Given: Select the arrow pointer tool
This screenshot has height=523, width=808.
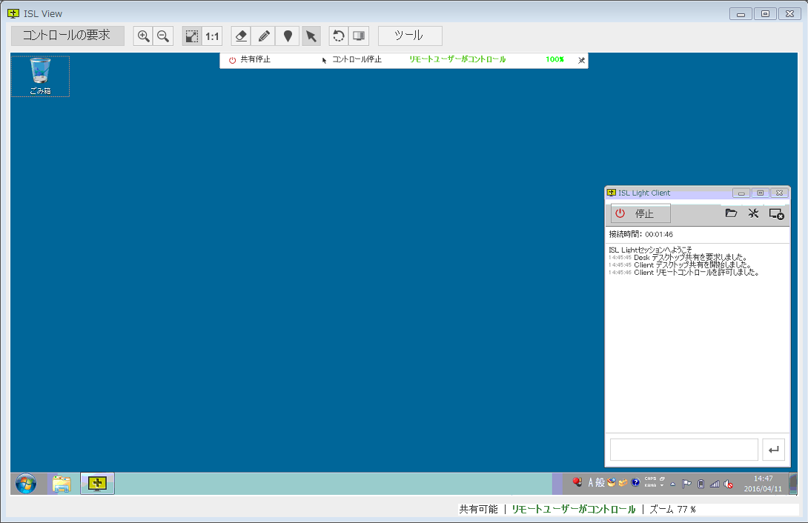Looking at the screenshot, I should point(311,36).
